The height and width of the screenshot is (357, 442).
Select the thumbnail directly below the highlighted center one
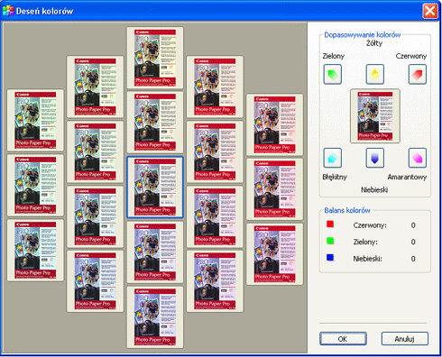coord(155,252)
